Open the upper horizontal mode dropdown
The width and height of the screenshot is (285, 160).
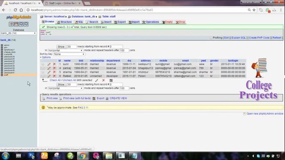coord(65,50)
